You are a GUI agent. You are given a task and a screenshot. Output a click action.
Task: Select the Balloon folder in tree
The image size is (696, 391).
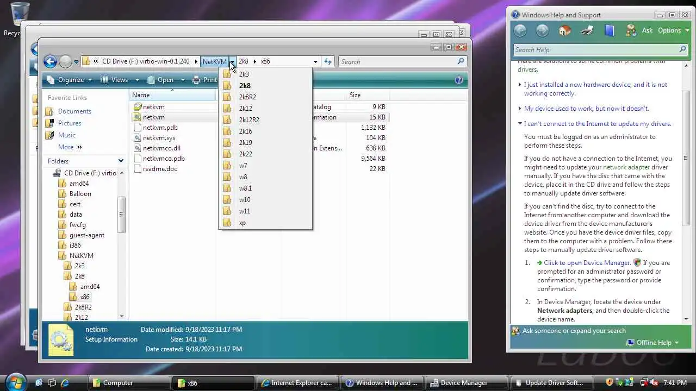pos(80,194)
